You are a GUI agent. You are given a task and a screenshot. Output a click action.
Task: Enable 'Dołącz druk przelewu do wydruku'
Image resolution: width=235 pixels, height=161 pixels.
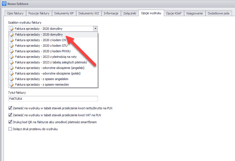tap(10, 129)
